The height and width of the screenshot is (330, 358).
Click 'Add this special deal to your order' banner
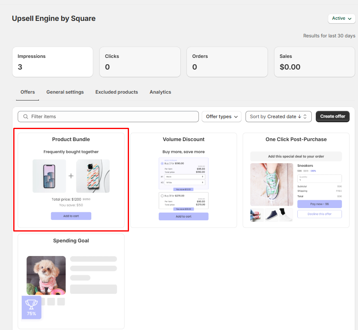point(296,156)
